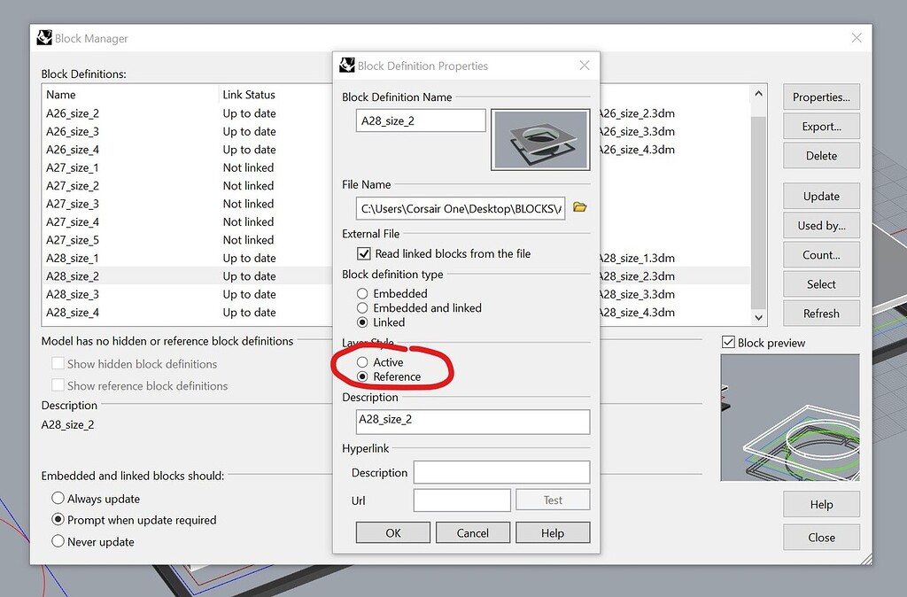This screenshot has width=907, height=597.
Task: Set embedded blocks to Never update
Action: [58, 541]
